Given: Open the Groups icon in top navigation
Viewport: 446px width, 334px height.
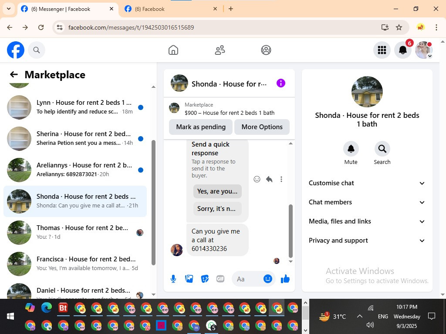Looking at the screenshot, I should pos(266,50).
